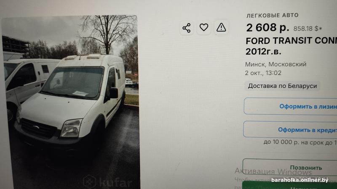The height and width of the screenshot is (189, 337).
Task: Click the kufar logo watermark on photo
Action: coord(108,182)
